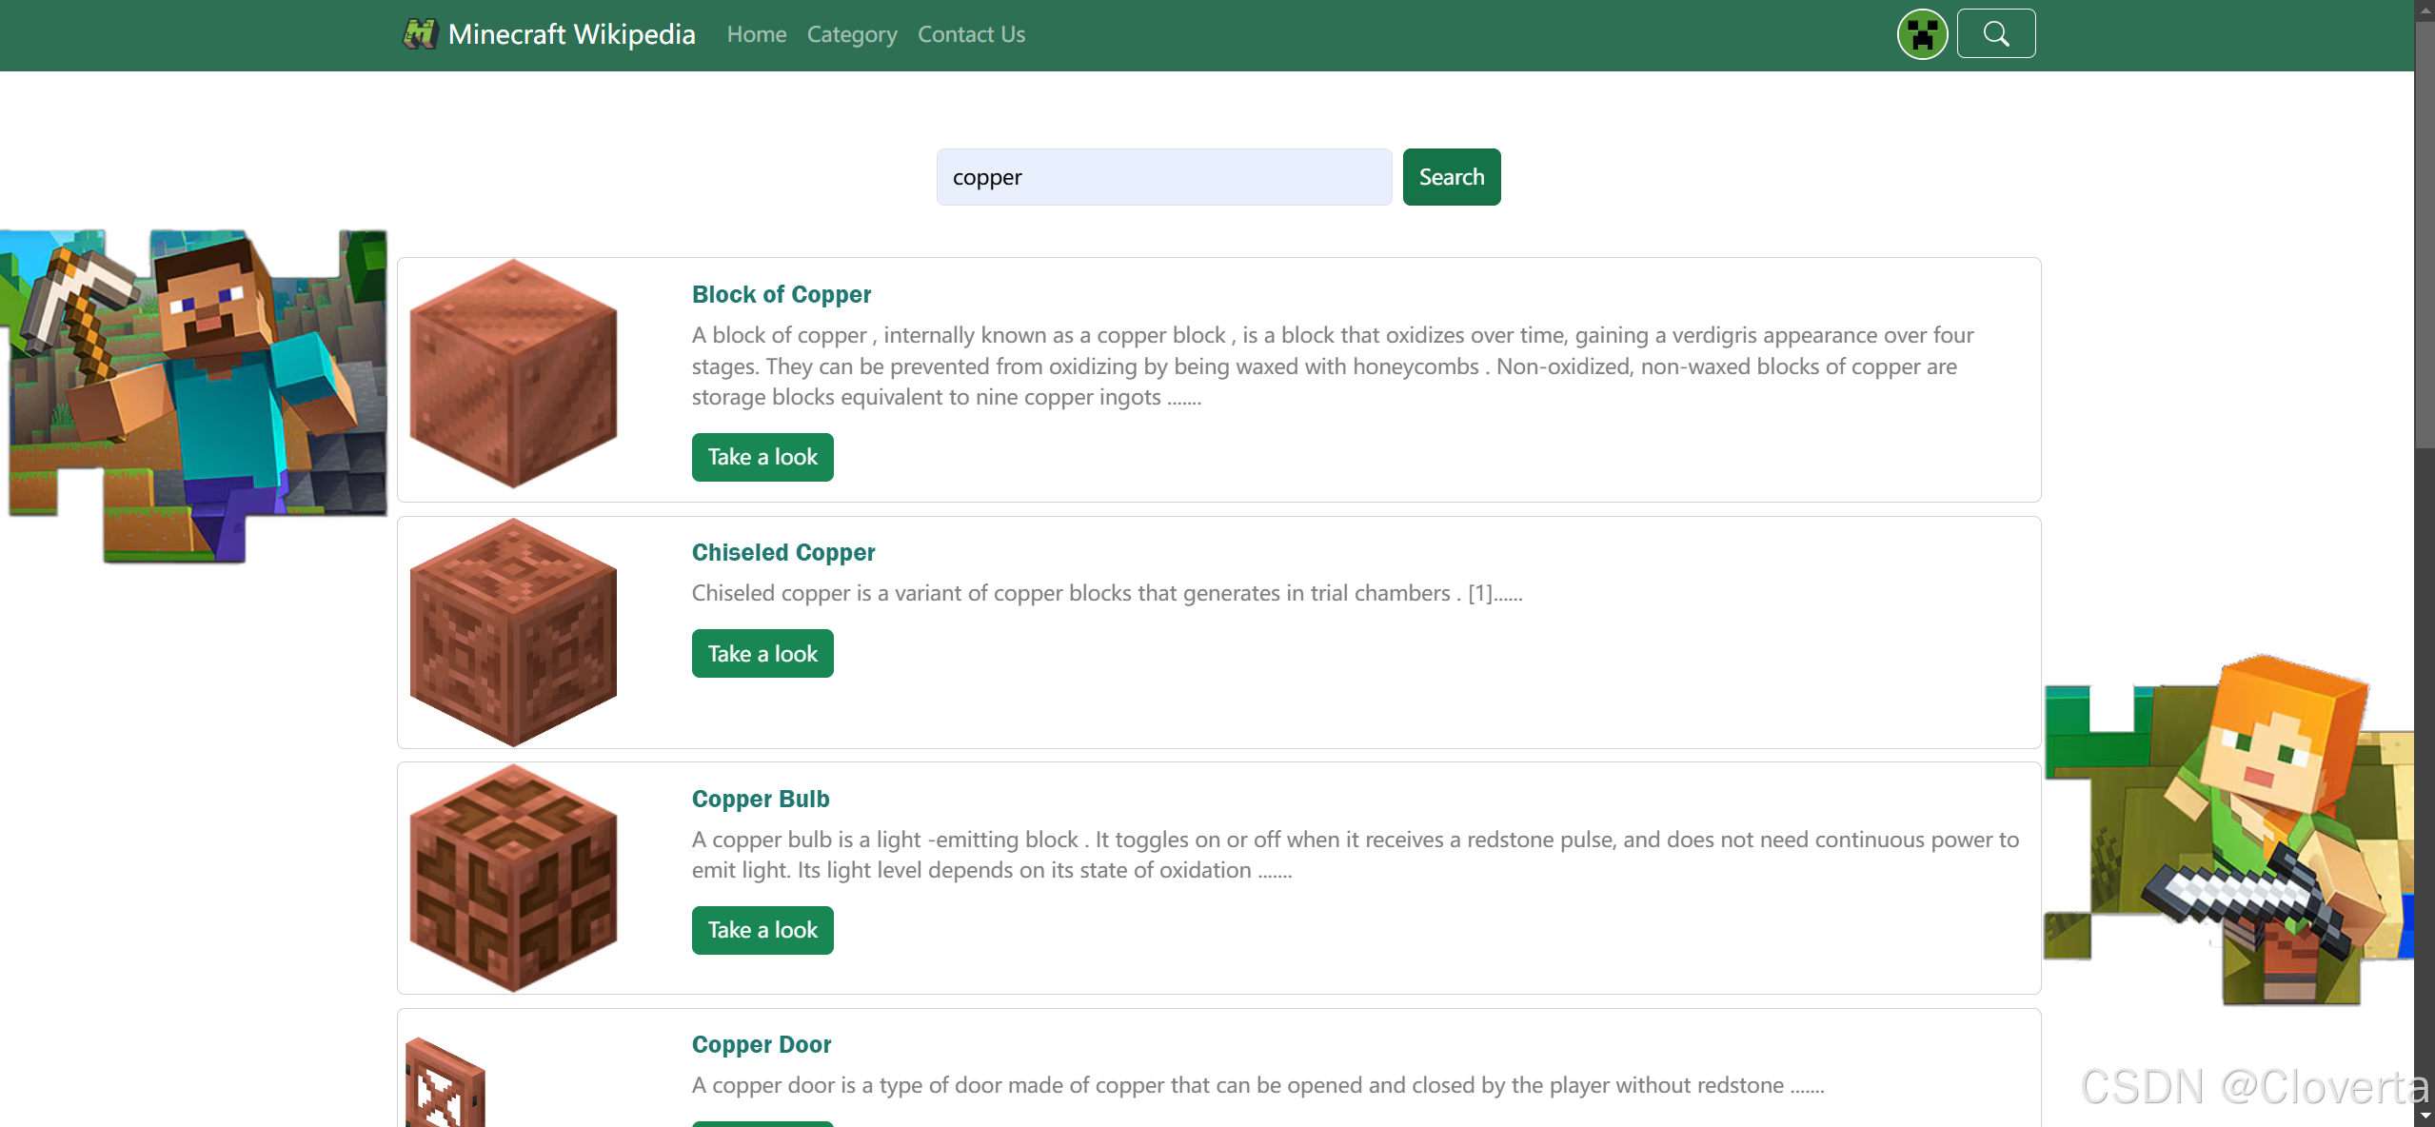This screenshot has width=2435, height=1127.
Task: Open the Copper Door title link
Action: [x=762, y=1044]
